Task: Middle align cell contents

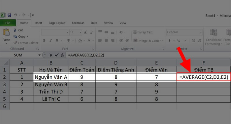Action: pos(106,32)
